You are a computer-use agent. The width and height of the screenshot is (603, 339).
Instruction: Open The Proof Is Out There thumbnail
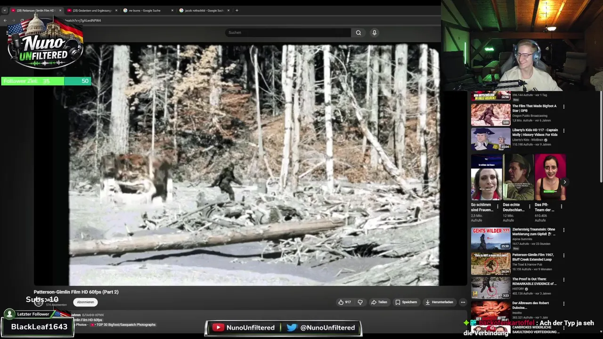490,288
